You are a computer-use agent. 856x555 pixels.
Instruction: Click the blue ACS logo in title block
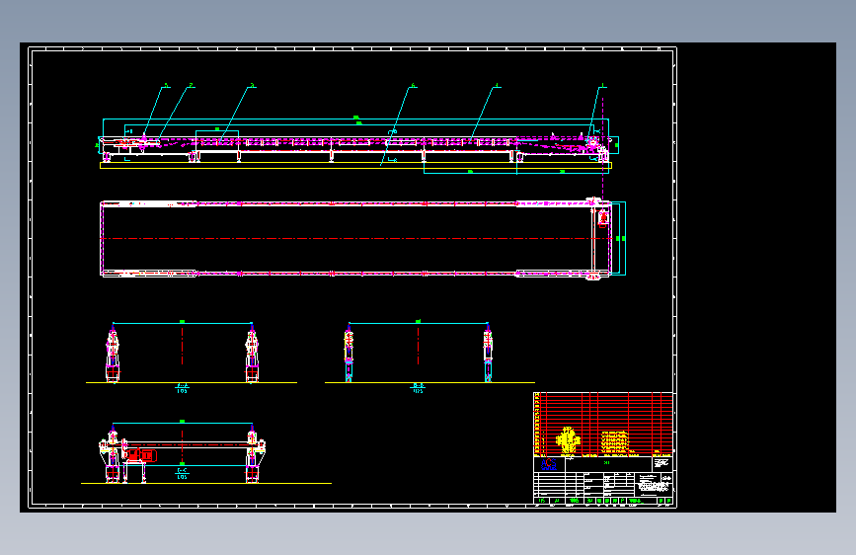pos(548,464)
